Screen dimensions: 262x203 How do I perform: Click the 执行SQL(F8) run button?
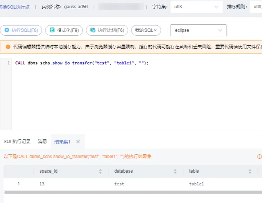tap(21, 30)
